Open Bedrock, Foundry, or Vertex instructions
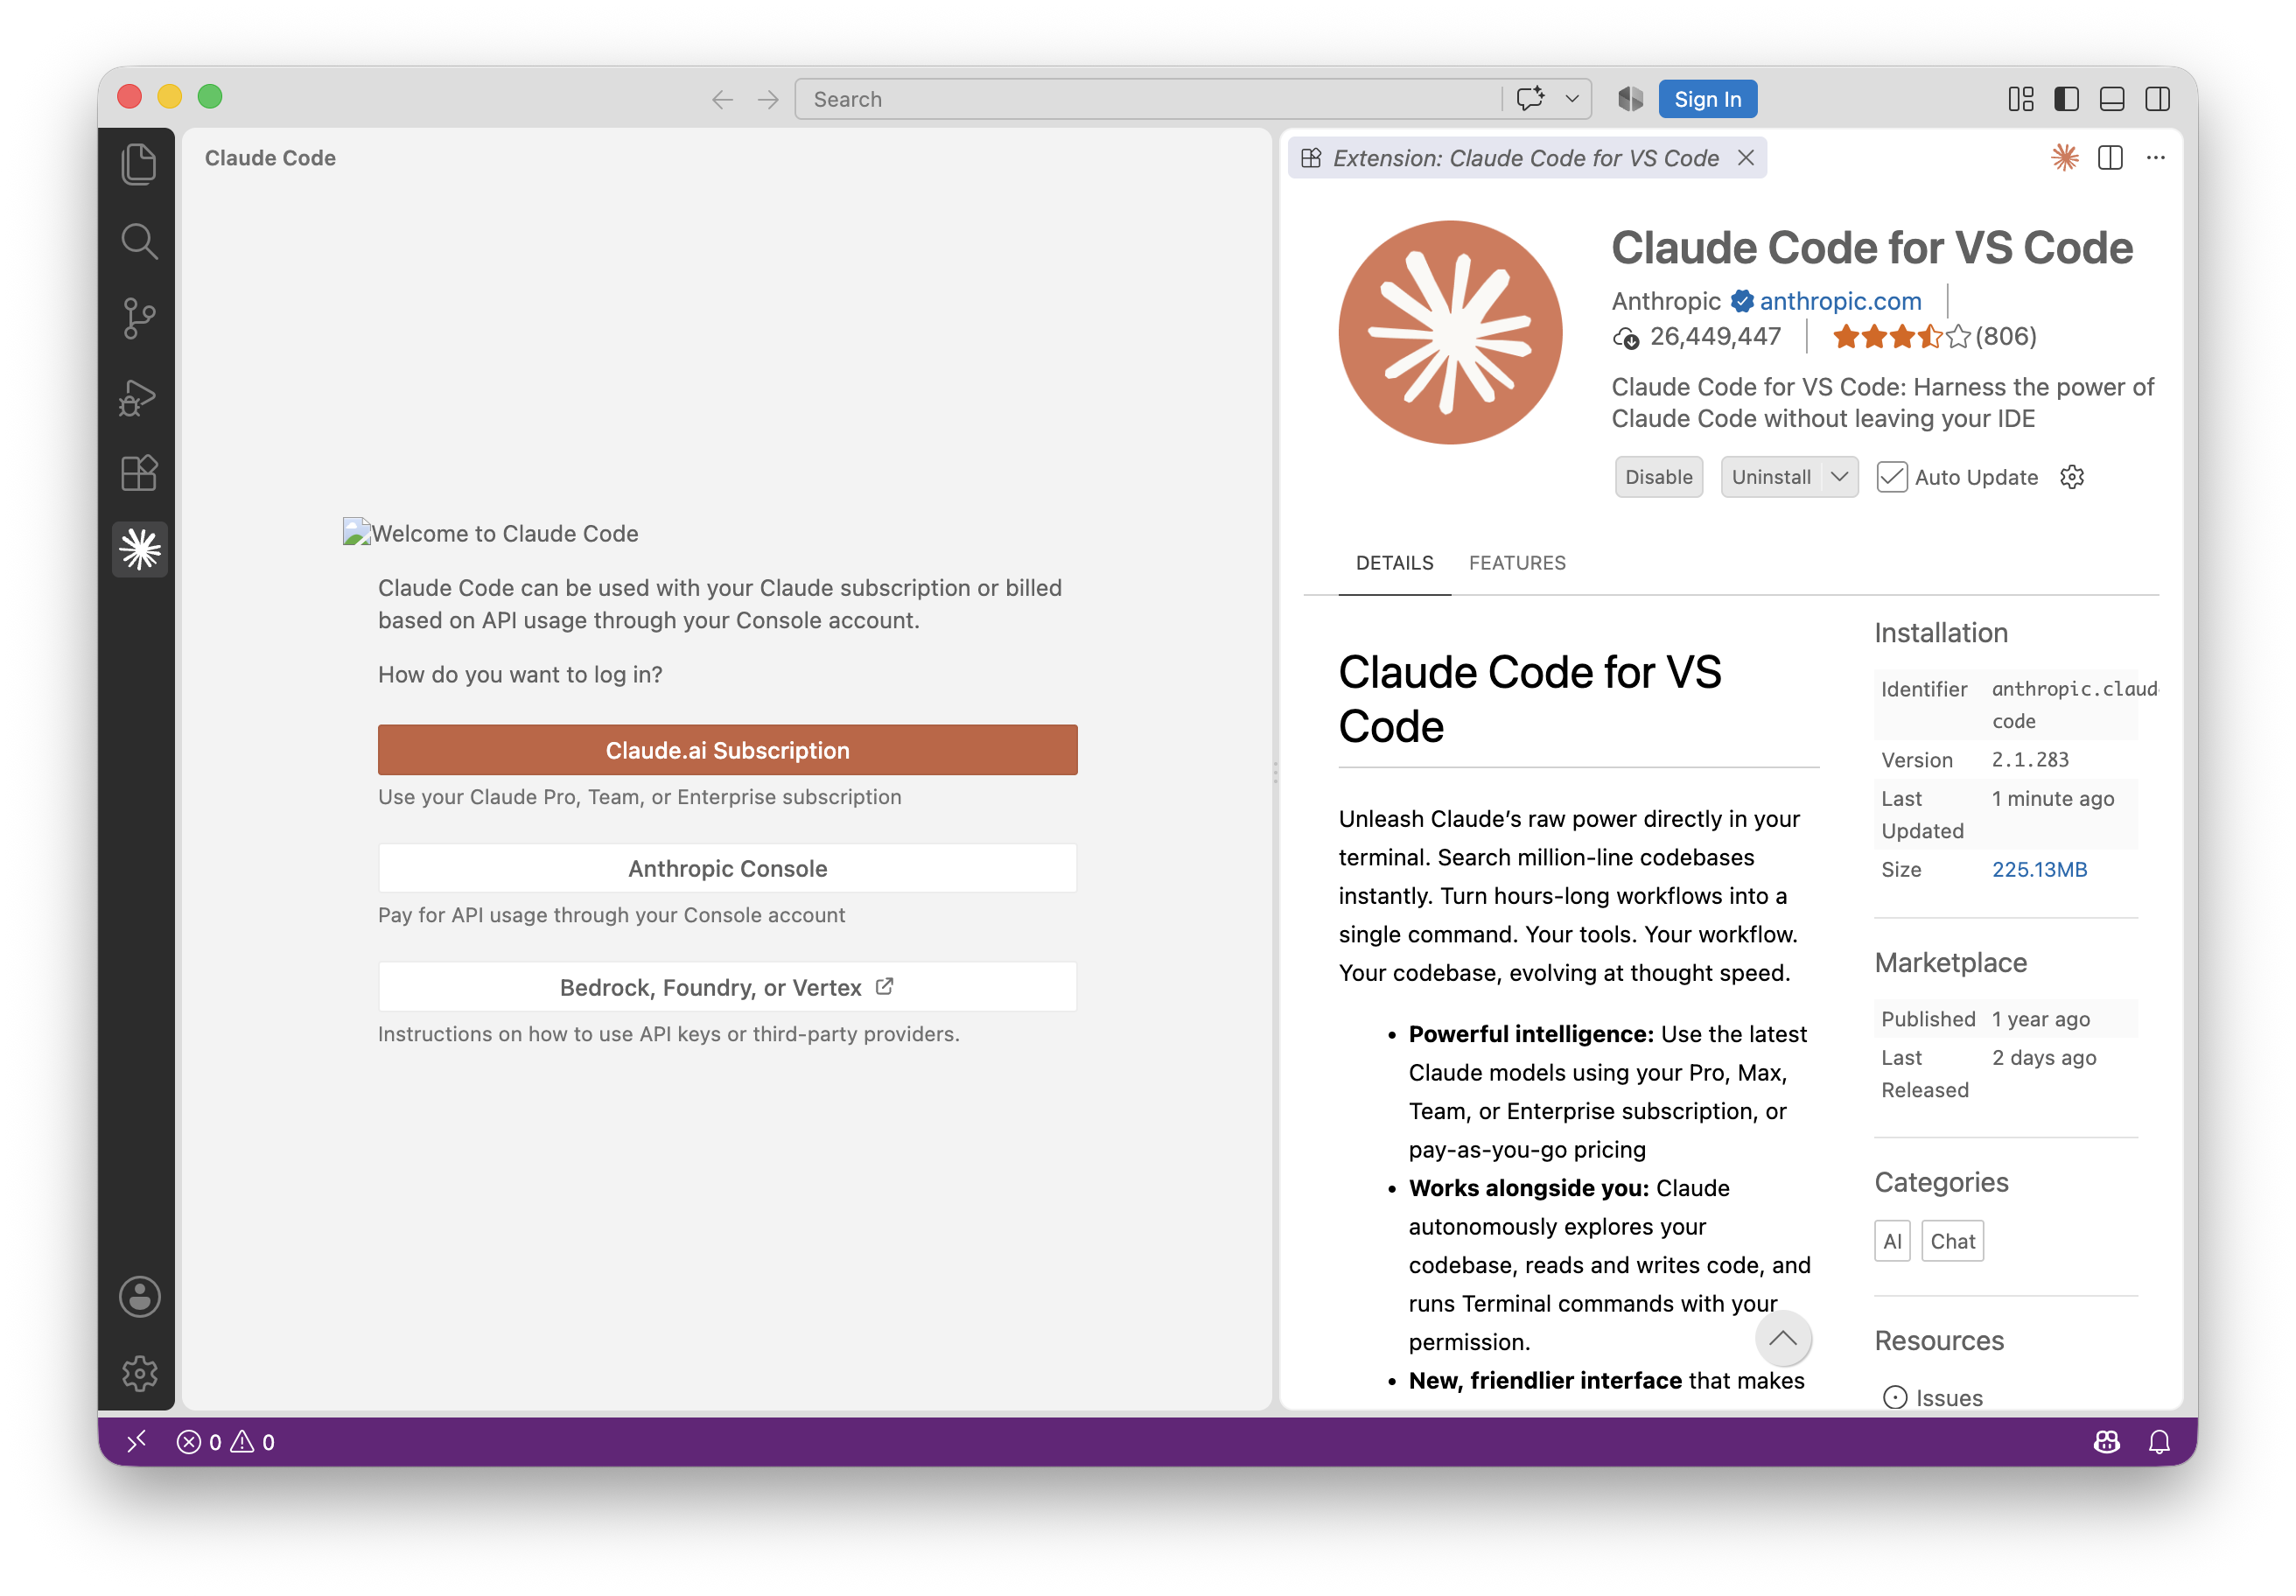This screenshot has width=2296, height=1596. click(727, 987)
